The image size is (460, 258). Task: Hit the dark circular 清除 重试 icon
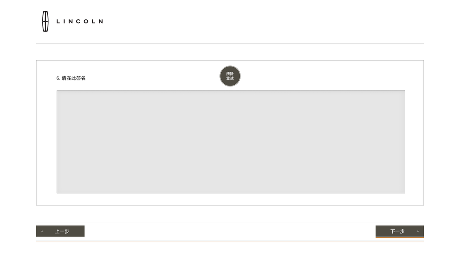[230, 76]
